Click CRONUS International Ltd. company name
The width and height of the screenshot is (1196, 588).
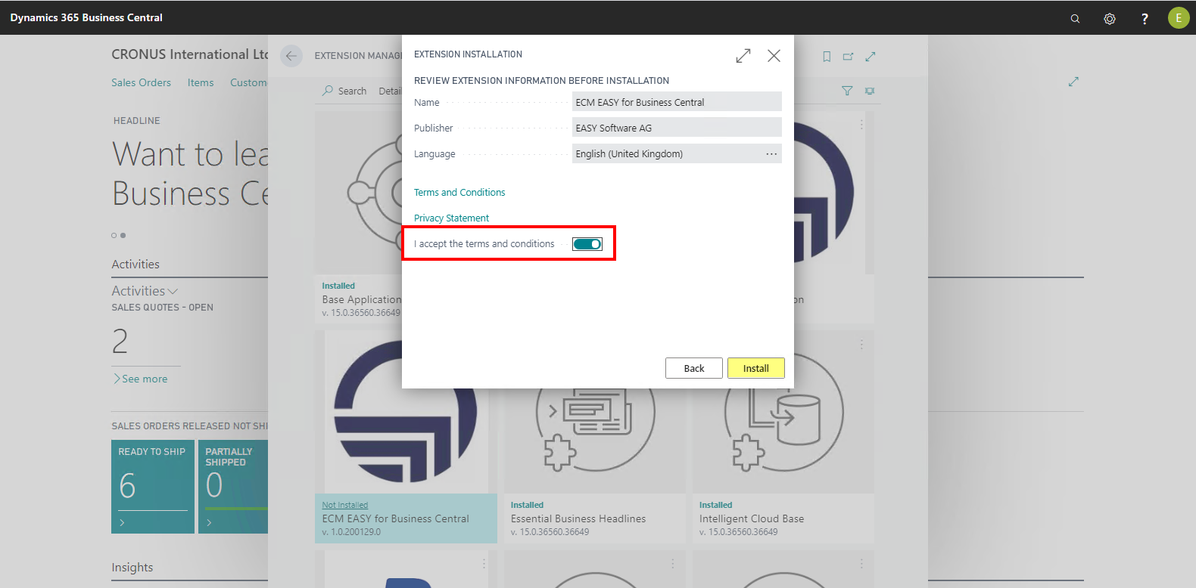point(190,54)
